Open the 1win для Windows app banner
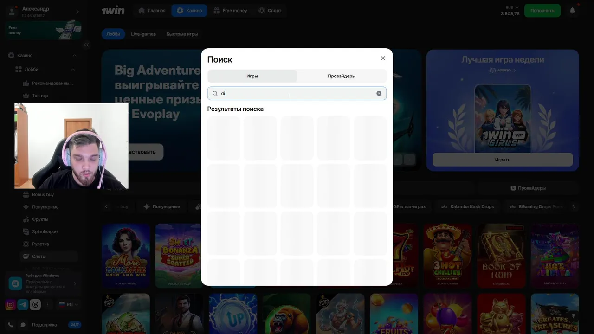Image resolution: width=594 pixels, height=334 pixels. point(44,283)
